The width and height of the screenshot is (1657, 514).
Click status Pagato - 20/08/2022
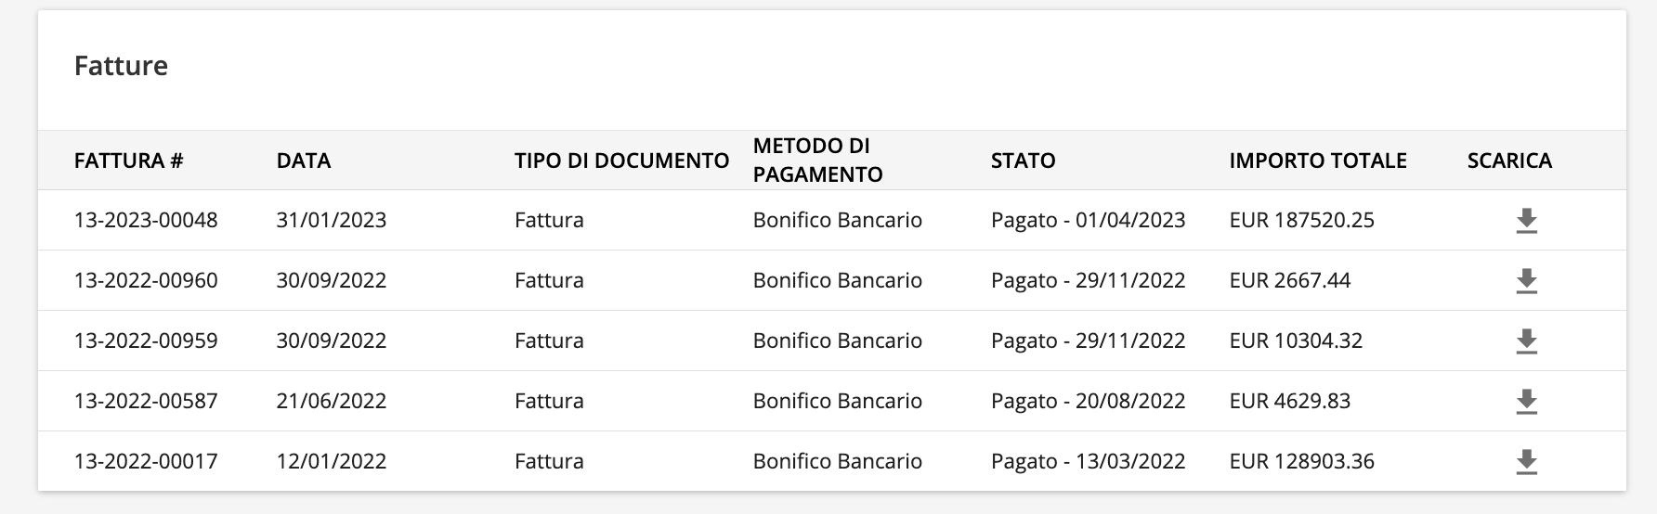(1088, 401)
